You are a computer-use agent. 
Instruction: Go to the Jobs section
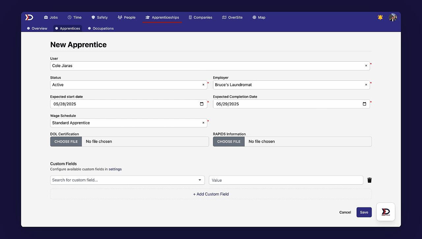coord(51,17)
